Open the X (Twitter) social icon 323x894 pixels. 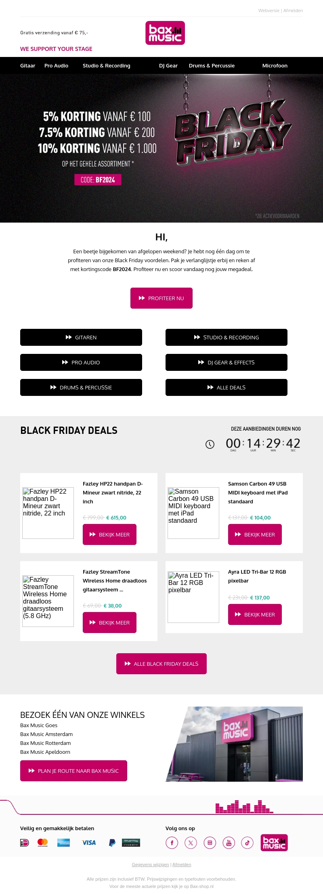point(191,843)
